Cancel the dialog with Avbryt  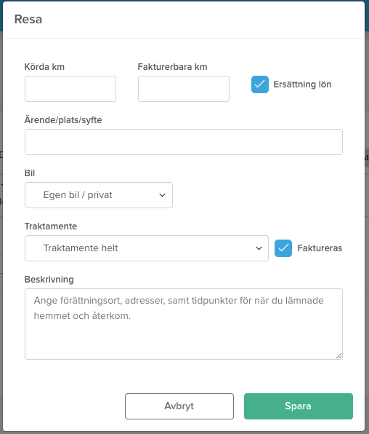point(179,406)
